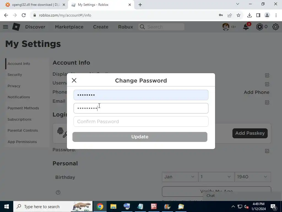Expand the birthday year dropdown showing 1940
This screenshot has height=212, width=282.
point(253,177)
